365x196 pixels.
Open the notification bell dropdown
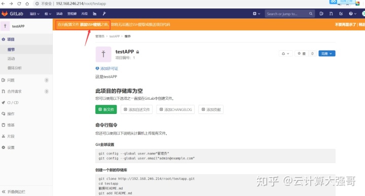click(285, 54)
